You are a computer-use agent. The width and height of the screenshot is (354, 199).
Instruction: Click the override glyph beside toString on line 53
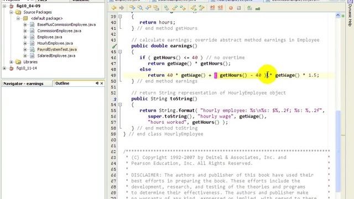114,99
